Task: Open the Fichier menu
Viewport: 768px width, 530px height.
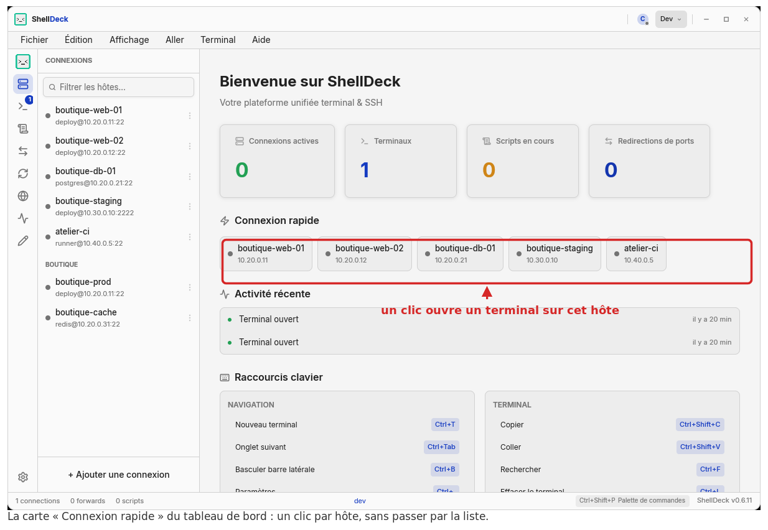Action: (x=34, y=40)
